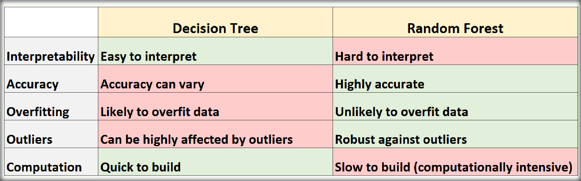Image resolution: width=581 pixels, height=181 pixels.
Task: Click the empty top-left corner cell
Action: (x=51, y=22)
